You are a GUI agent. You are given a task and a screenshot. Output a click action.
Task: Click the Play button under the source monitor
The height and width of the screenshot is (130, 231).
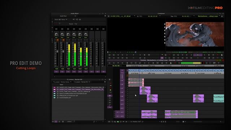134,55
